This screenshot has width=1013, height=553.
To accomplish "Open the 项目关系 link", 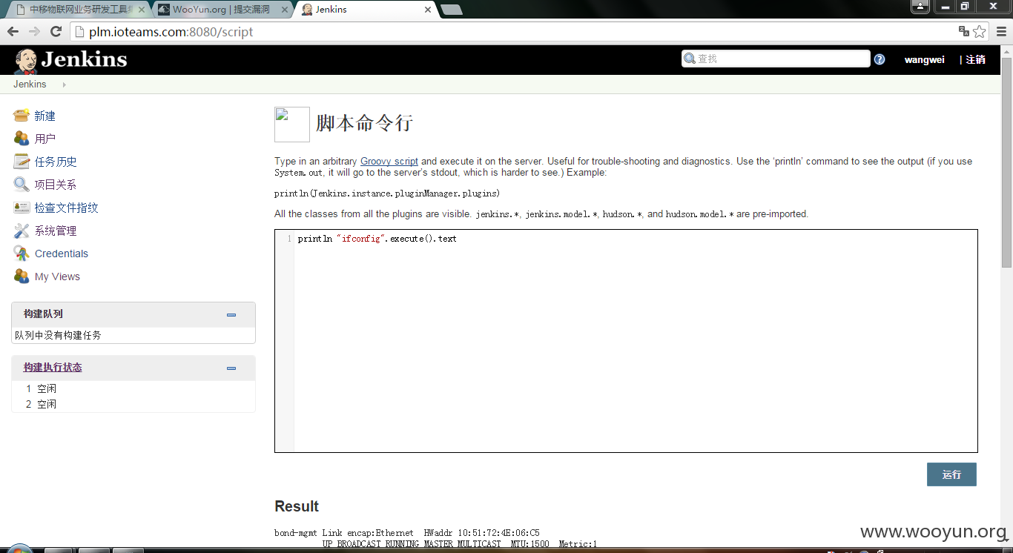I will (x=56, y=185).
